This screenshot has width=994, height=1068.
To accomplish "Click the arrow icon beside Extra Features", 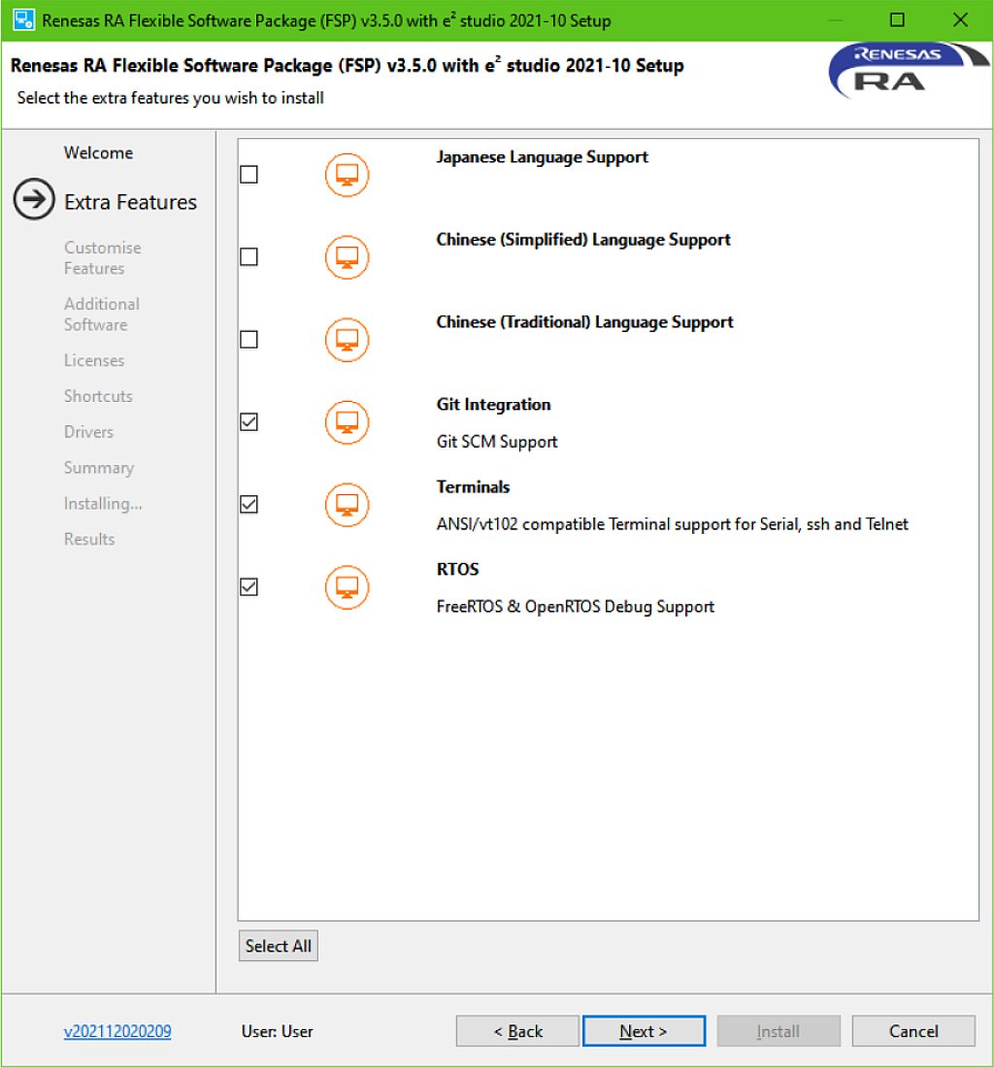I will (32, 201).
